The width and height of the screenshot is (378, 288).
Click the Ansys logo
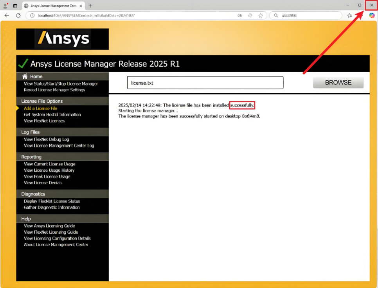63,39
